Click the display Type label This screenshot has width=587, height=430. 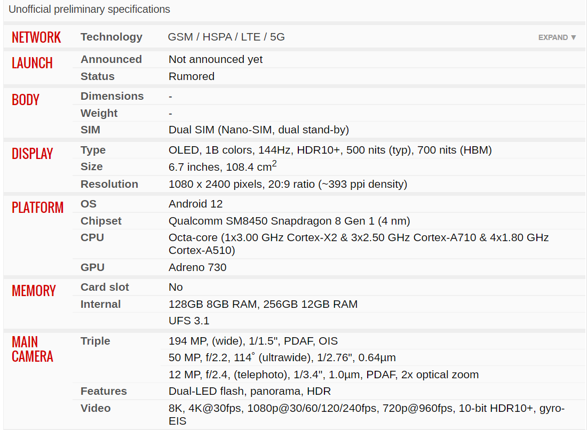pos(93,150)
